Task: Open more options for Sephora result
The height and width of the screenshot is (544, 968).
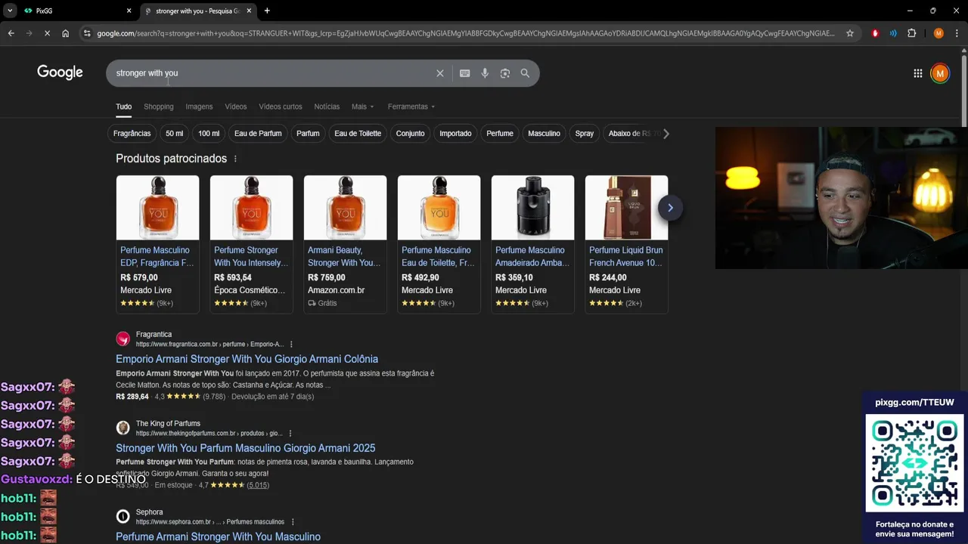Action: tap(293, 522)
